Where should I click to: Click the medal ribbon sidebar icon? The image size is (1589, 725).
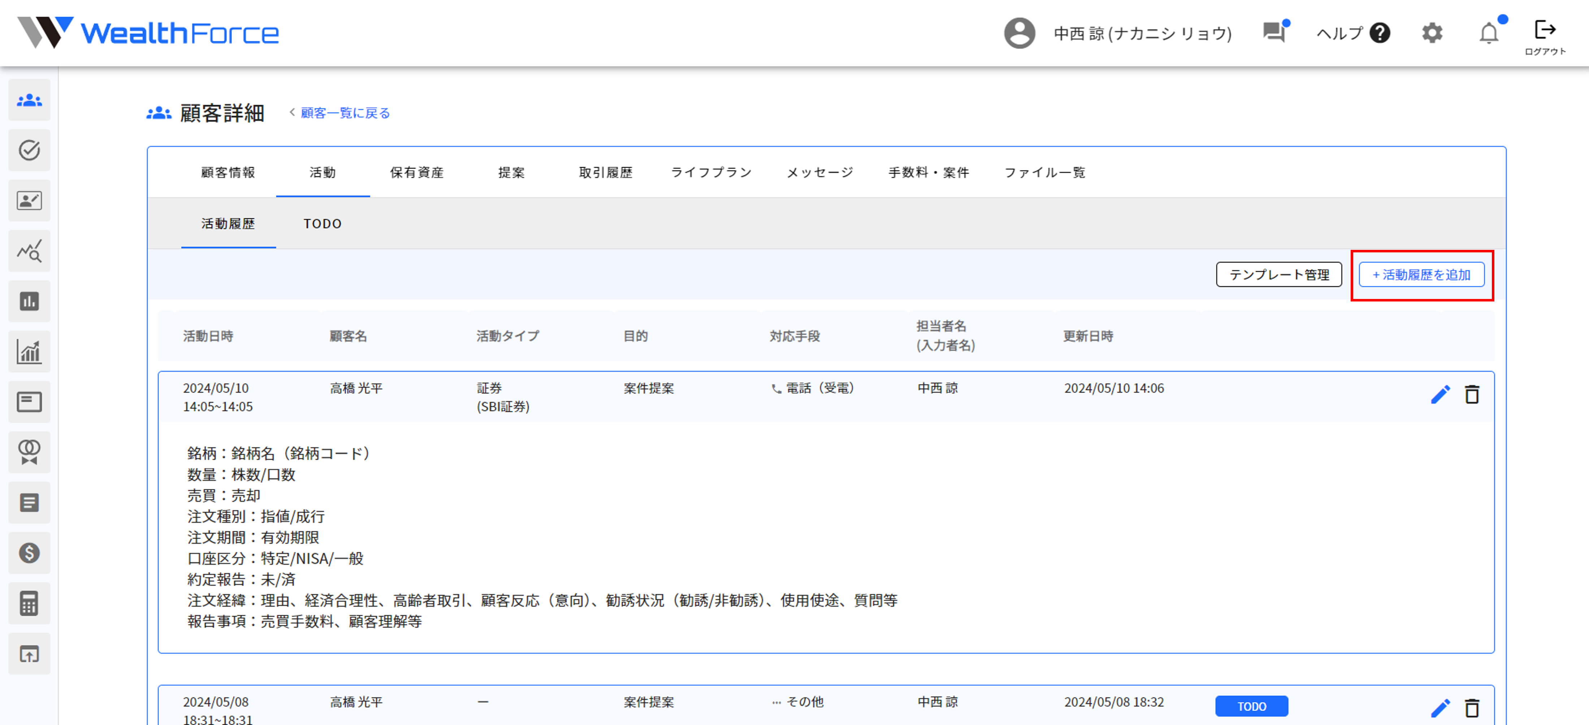click(x=29, y=452)
